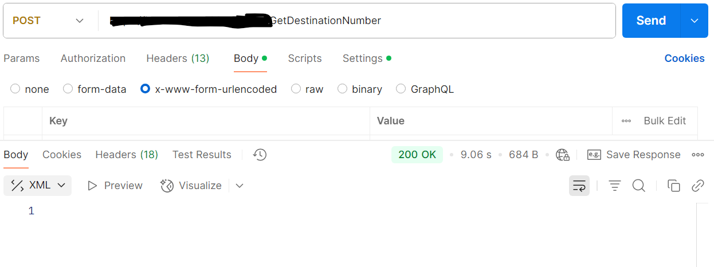Open the POST method dropdown
The image size is (714, 267).
pyautogui.click(x=50, y=21)
